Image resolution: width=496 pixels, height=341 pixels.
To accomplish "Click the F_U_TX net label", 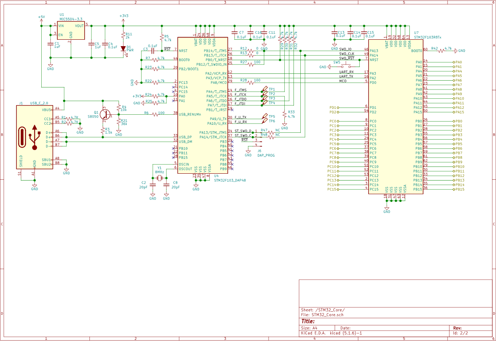I will 241,117.
